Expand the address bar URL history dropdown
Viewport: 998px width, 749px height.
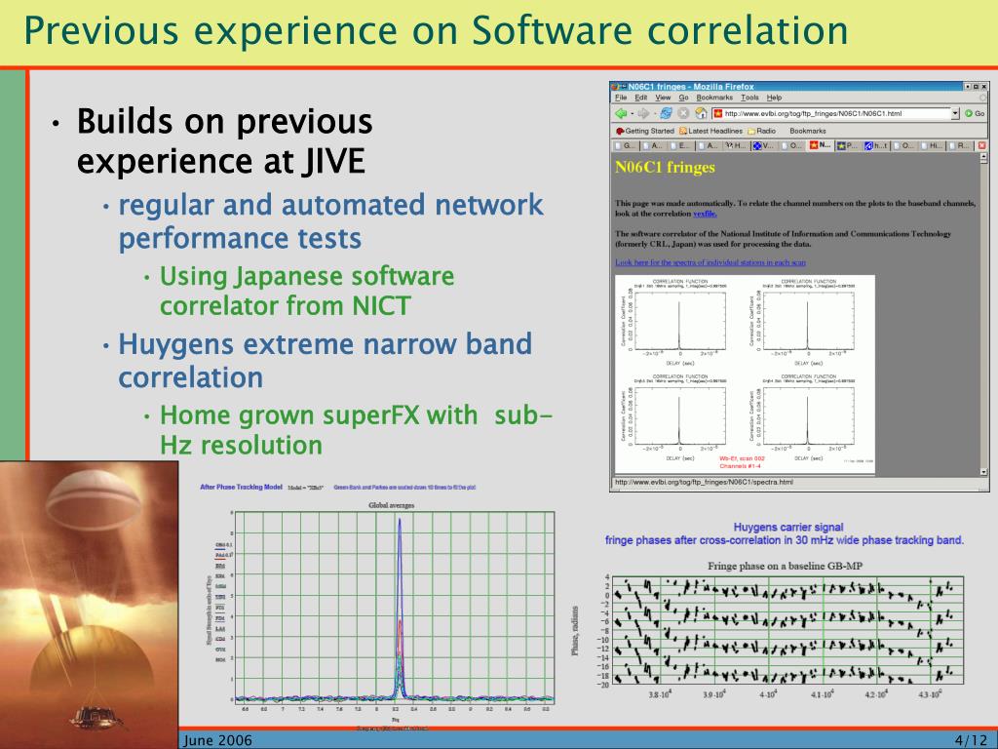(x=955, y=113)
